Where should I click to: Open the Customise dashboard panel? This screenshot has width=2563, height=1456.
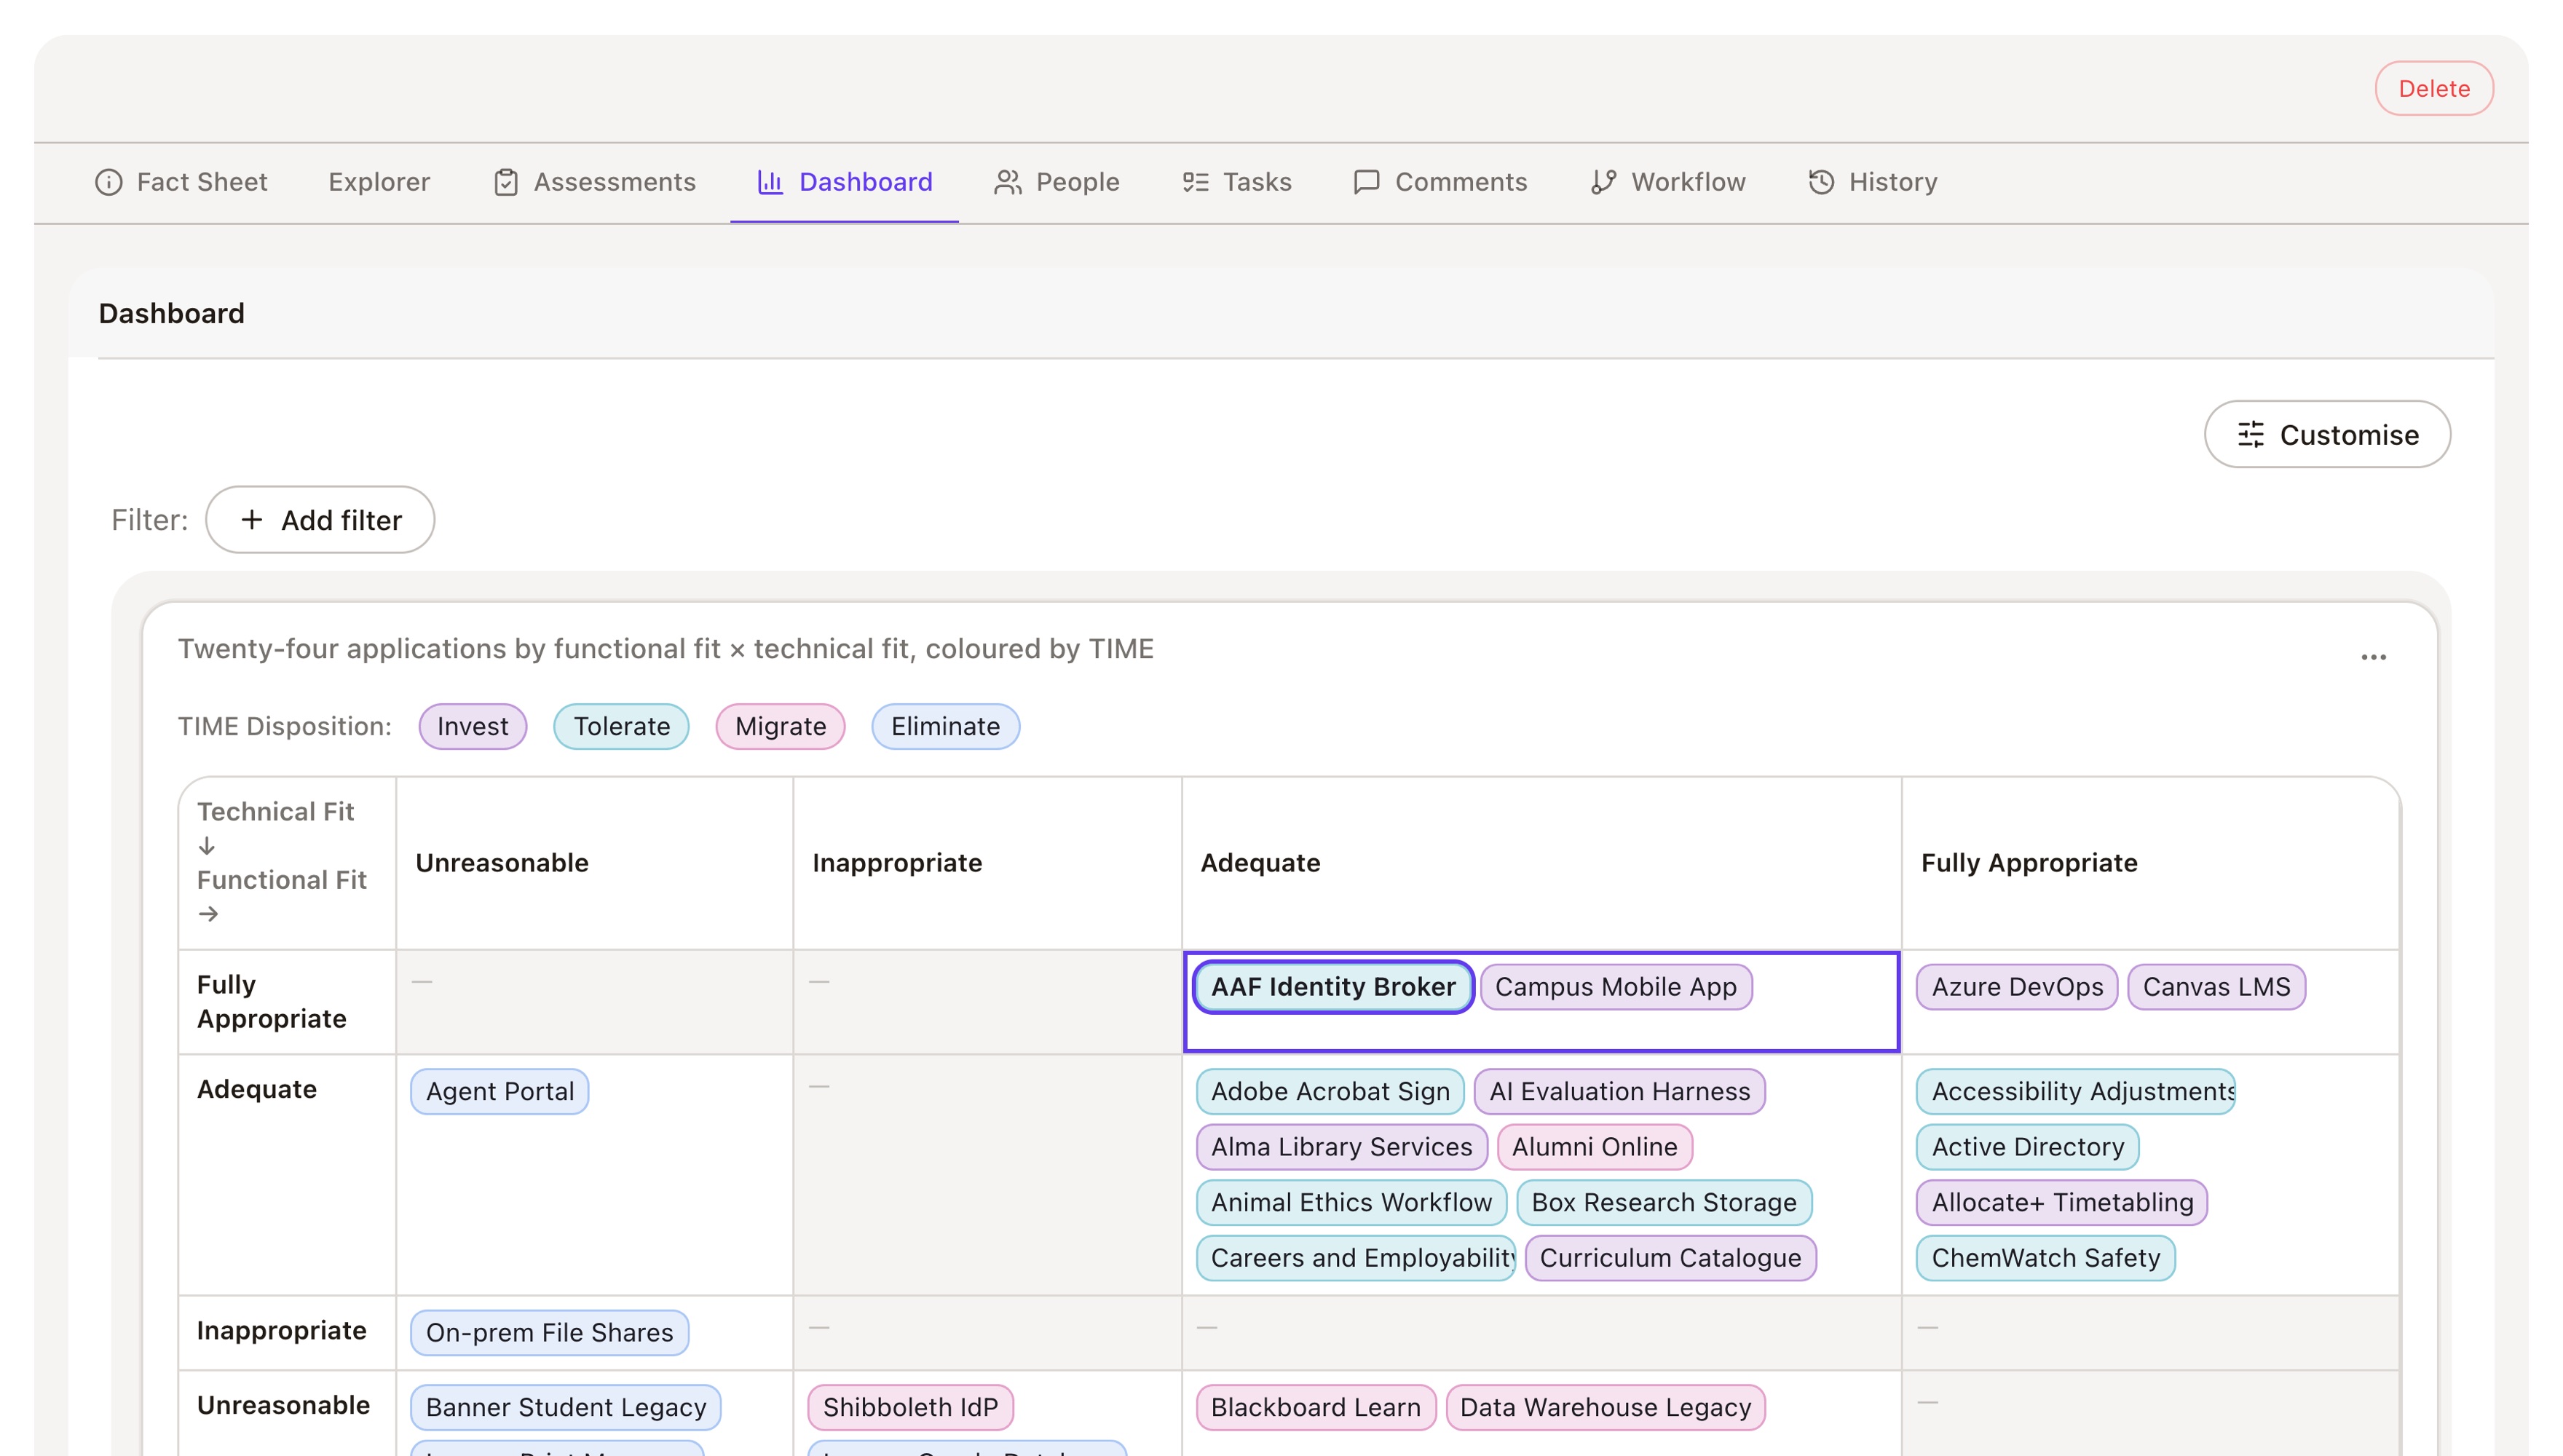[2327, 435]
